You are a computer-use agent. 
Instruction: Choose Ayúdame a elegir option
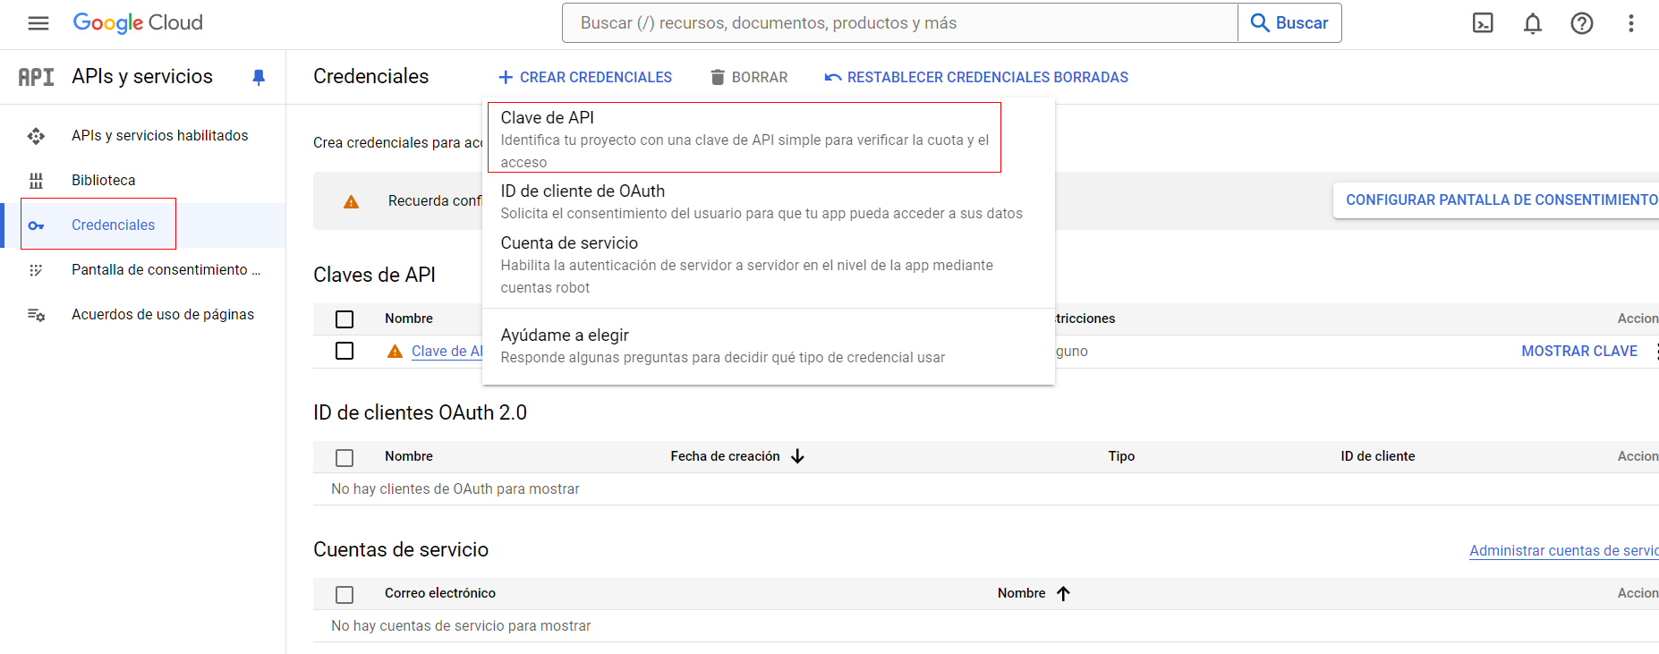(x=768, y=345)
